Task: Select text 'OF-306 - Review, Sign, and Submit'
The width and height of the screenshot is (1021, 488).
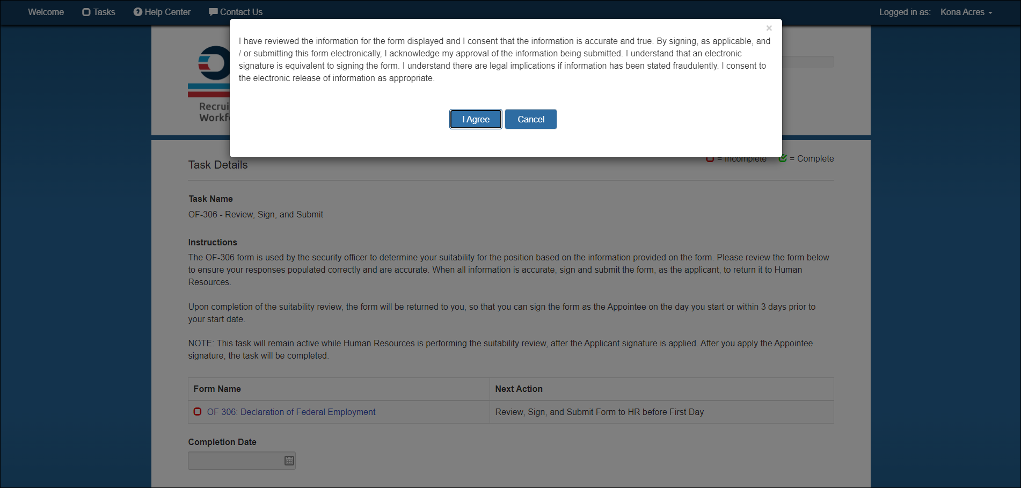Action: [256, 214]
